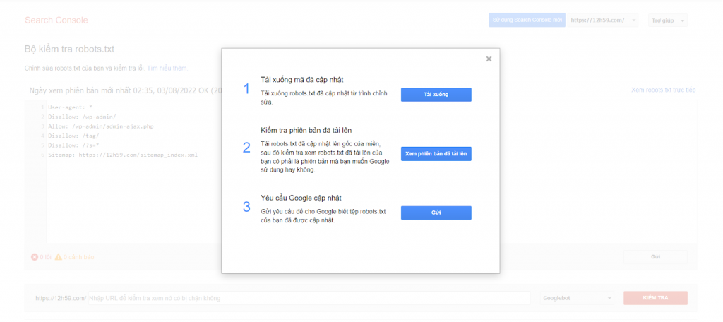Screen dimensions: 723x322
Task: Click Xem phiên bản đã tải lên button
Action: pos(436,154)
